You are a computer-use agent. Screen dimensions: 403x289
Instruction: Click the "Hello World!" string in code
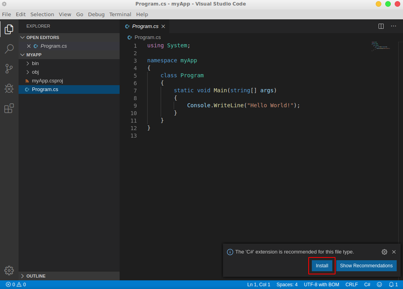tap(270, 105)
